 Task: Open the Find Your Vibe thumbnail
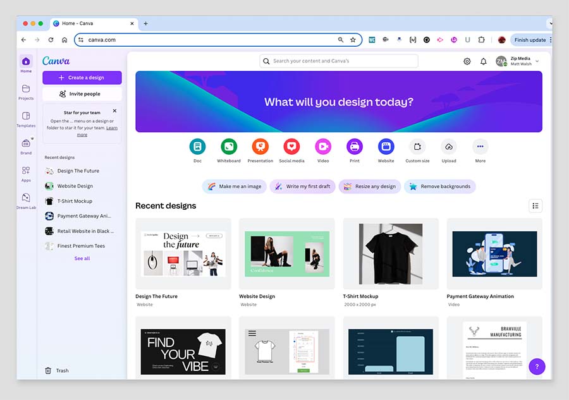(x=183, y=348)
